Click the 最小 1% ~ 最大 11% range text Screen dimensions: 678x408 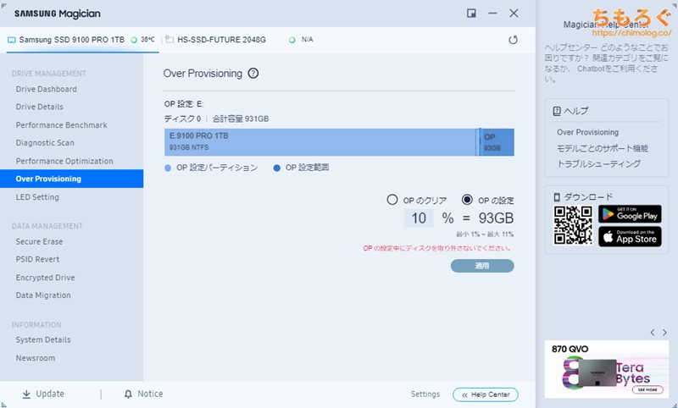click(x=485, y=234)
